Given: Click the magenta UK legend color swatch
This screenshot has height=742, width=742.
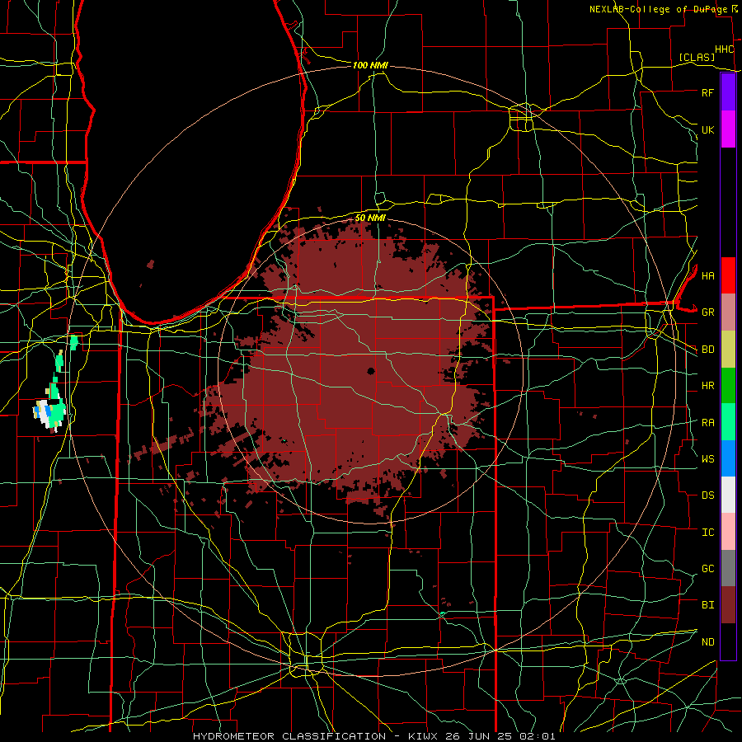Looking at the screenshot, I should click(728, 129).
